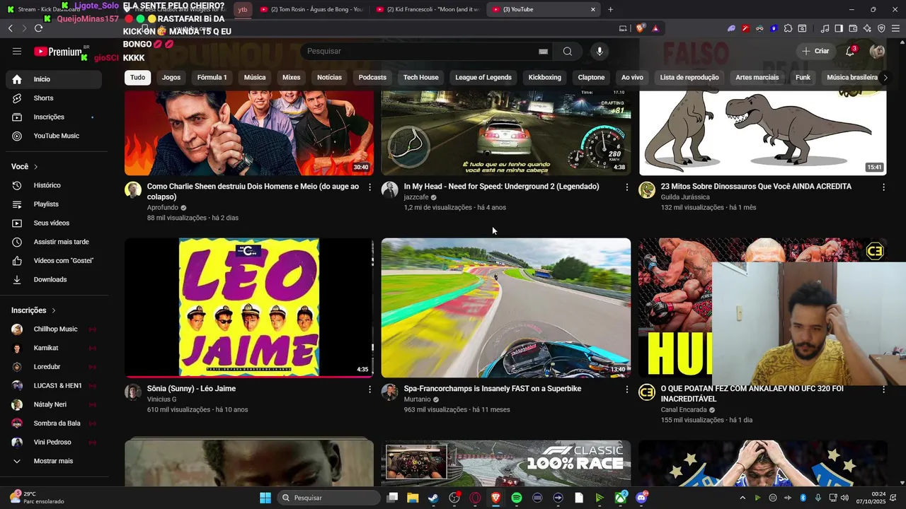
Task: Open the YouTube hamburger guide menu
Action: (17, 51)
